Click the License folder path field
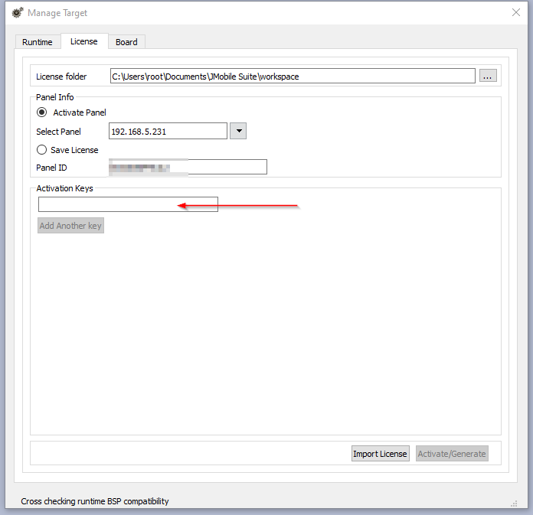 pos(293,76)
